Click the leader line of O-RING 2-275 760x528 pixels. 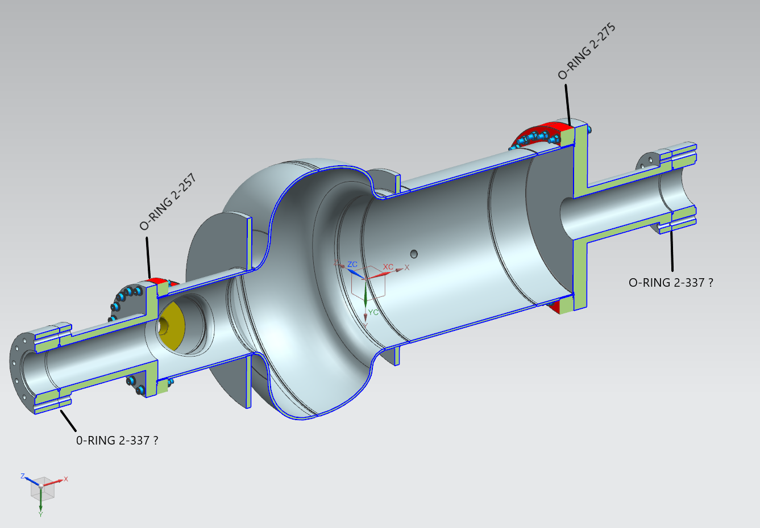point(567,105)
